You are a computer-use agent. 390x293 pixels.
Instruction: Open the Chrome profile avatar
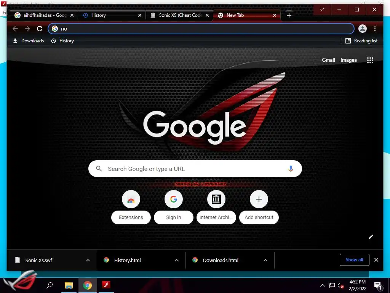click(363, 29)
